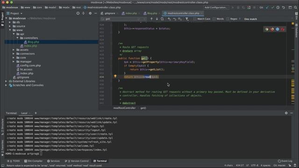Hide the Project panel with the minus icon
The image size is (299, 168).
(95, 14)
